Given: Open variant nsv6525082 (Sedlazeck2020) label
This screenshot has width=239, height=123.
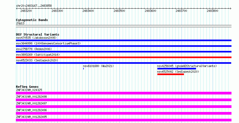Looking at the screenshot, I should point(178,72).
